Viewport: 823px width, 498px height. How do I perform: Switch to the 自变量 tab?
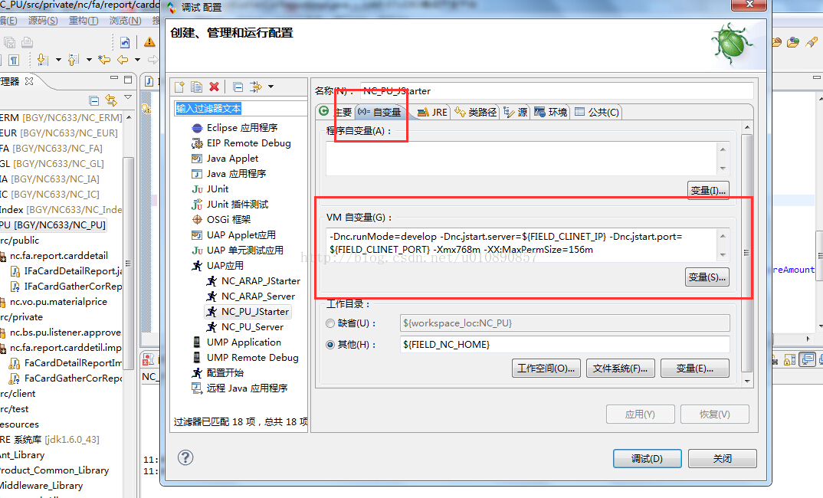379,112
